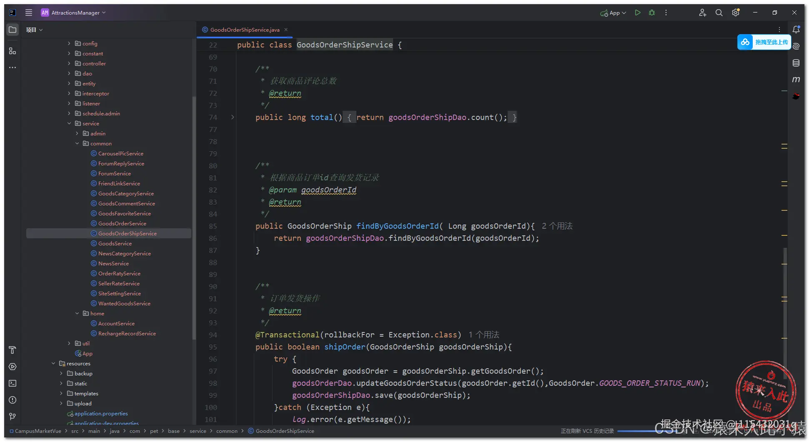Expand the templates folder
Viewport: 809px width, 442px height.
pos(61,393)
